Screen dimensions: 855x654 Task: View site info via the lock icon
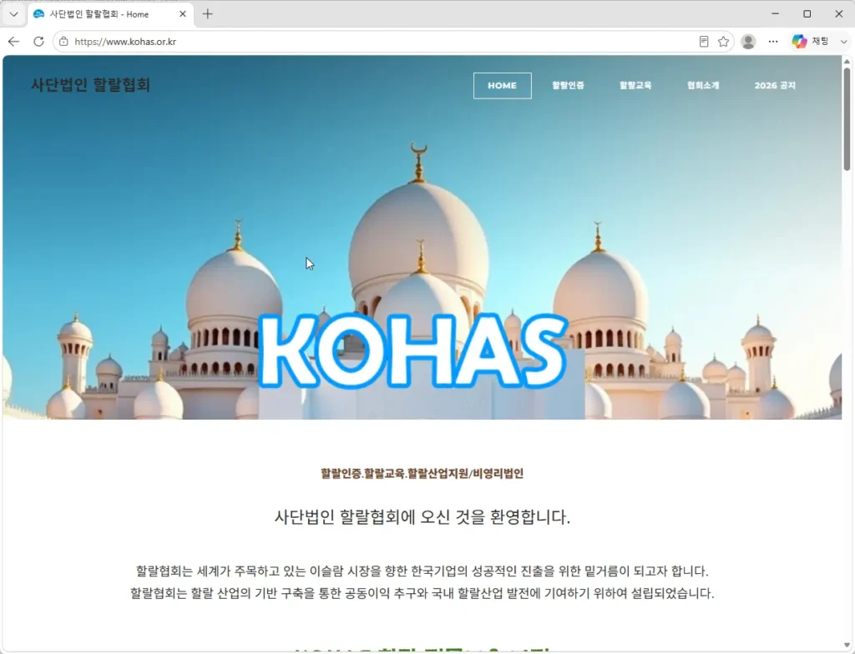63,42
